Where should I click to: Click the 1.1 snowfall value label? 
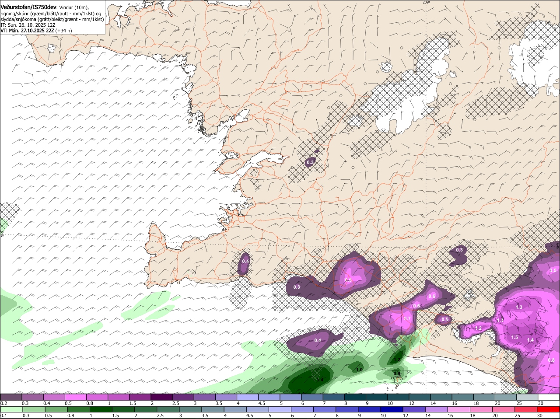click(x=500, y=320)
